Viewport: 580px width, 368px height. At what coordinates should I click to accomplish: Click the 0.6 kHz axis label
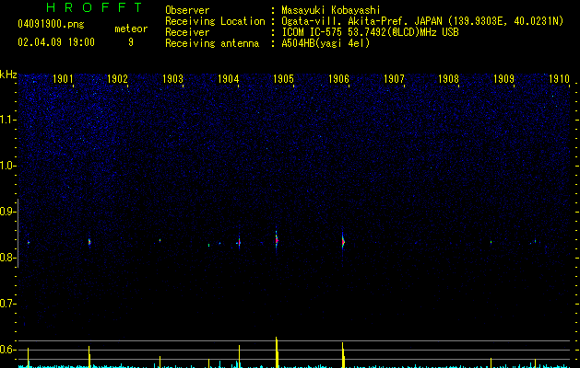pyautogui.click(x=7, y=350)
